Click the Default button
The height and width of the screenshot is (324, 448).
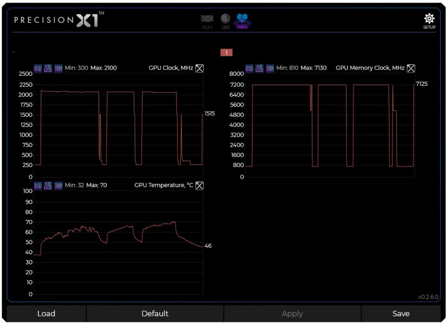[x=155, y=313]
